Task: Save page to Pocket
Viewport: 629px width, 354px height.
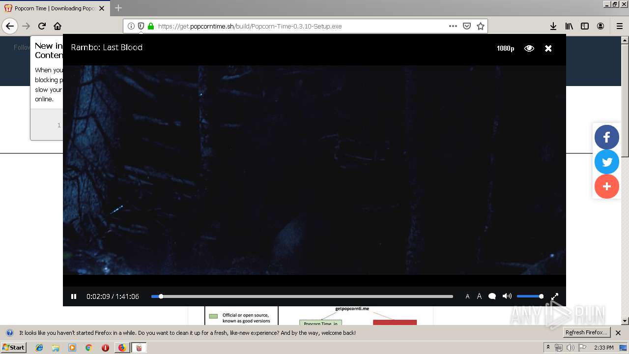Action: point(467,26)
